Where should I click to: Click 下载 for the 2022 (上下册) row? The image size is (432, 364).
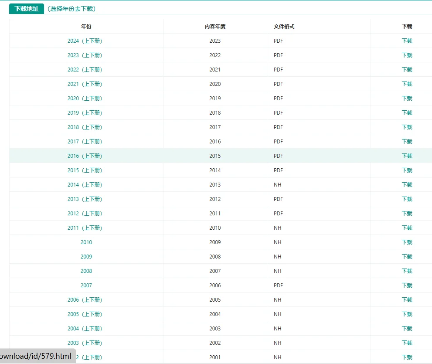click(x=407, y=69)
